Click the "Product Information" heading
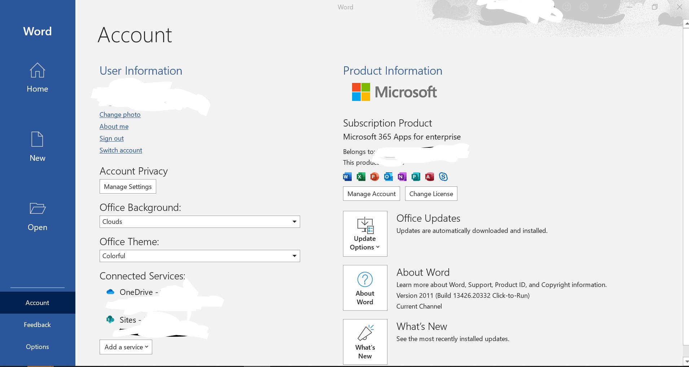Viewport: 689px width, 367px height. point(392,71)
